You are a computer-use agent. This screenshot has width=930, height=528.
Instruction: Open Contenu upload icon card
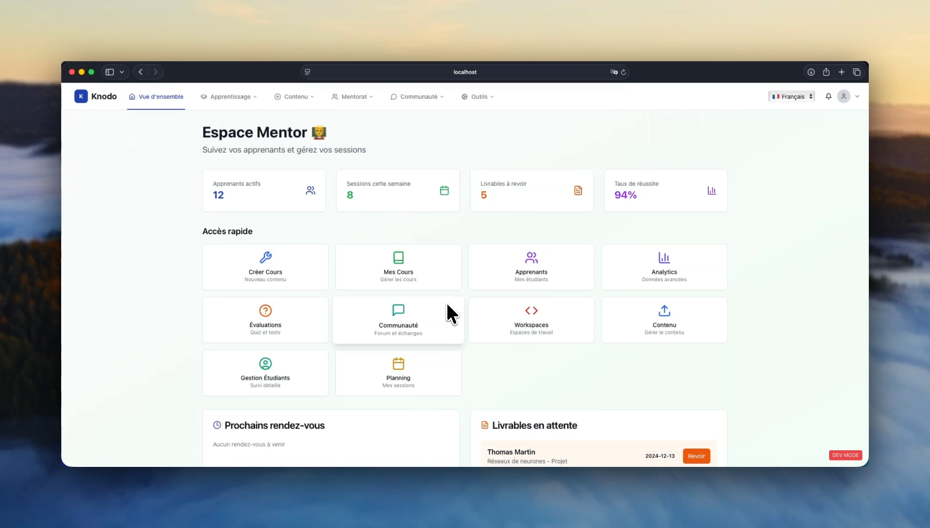[x=664, y=320]
